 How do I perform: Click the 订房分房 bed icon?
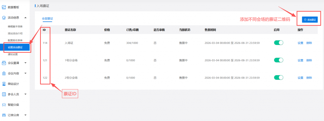tap(4, 115)
